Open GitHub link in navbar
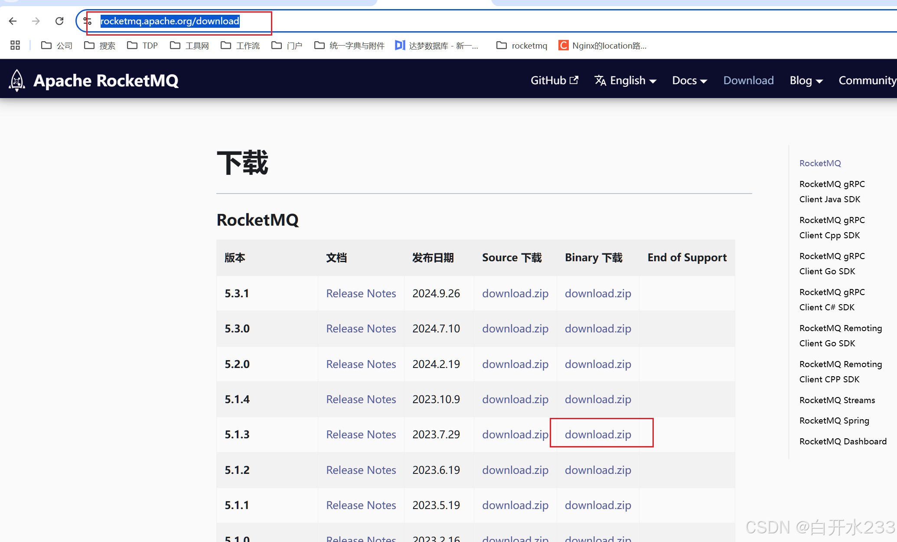The height and width of the screenshot is (542, 897). point(555,80)
